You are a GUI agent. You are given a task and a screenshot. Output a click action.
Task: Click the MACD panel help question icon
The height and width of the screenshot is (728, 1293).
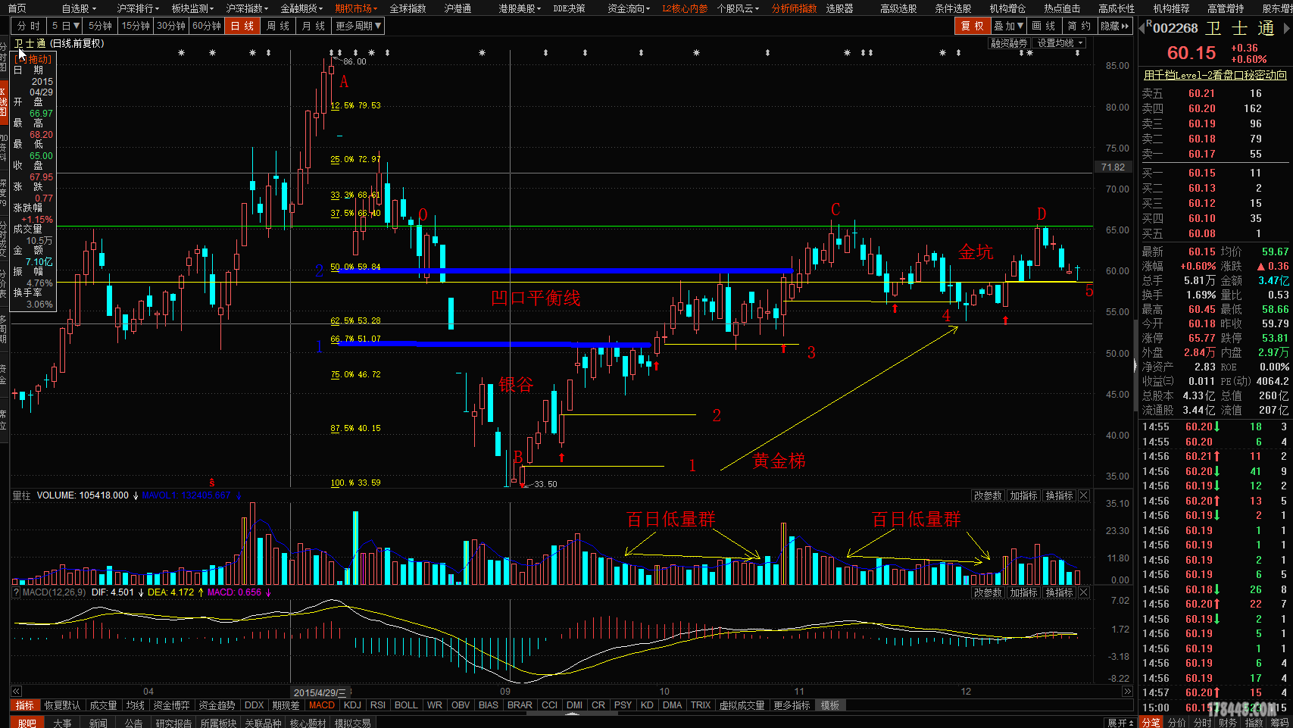[x=16, y=592]
